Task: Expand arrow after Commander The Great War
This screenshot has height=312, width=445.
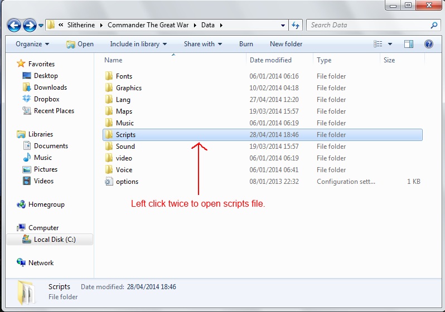Action: click(195, 25)
